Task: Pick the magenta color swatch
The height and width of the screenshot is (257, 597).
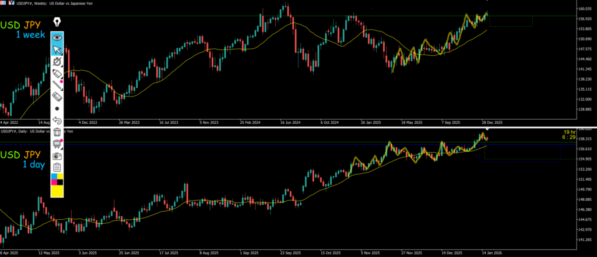Action: click(x=54, y=183)
